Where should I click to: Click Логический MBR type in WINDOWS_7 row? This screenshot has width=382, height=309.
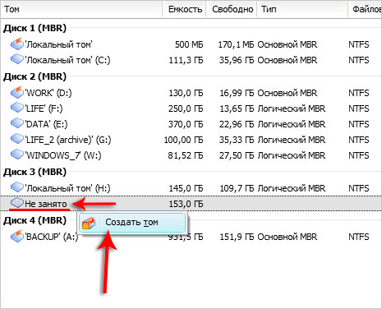(x=292, y=155)
